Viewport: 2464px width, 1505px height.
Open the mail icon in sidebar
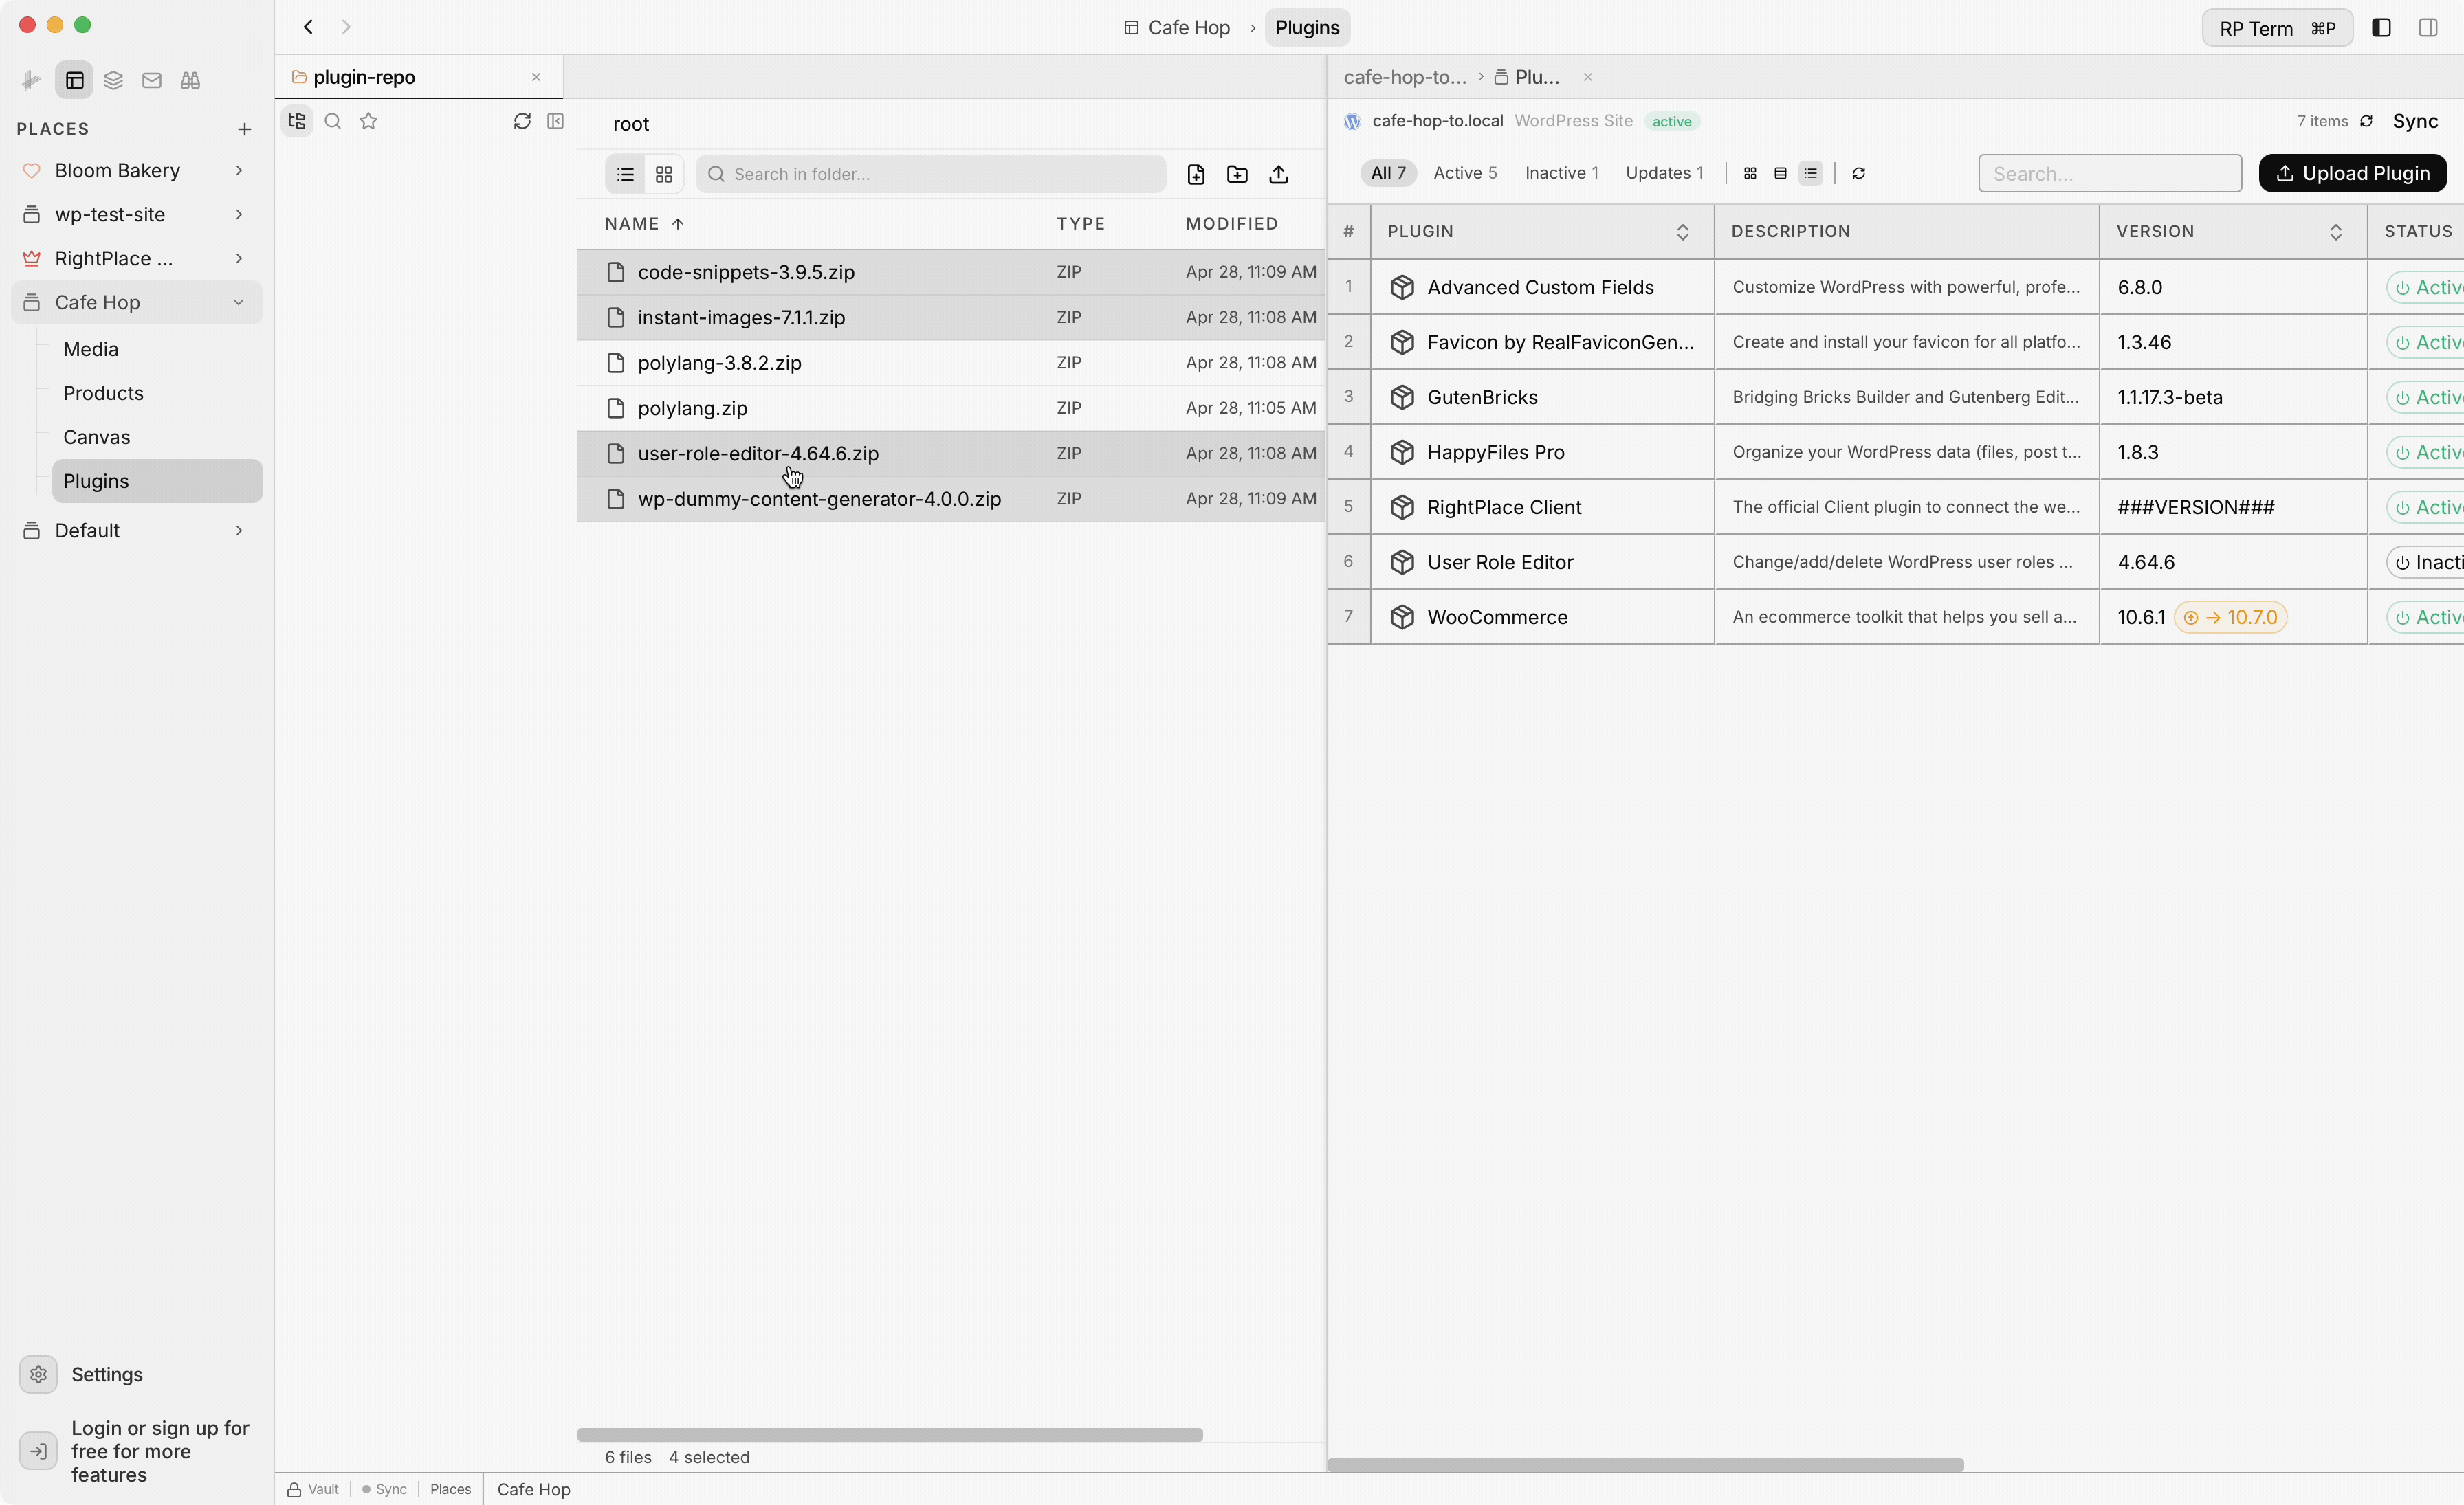pyautogui.click(x=152, y=80)
